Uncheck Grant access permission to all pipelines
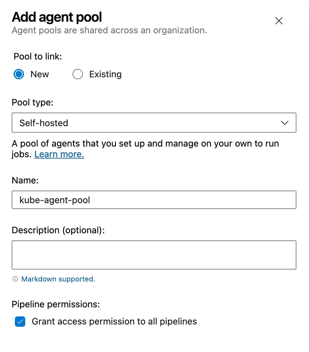The image size is (310, 352). (20, 322)
